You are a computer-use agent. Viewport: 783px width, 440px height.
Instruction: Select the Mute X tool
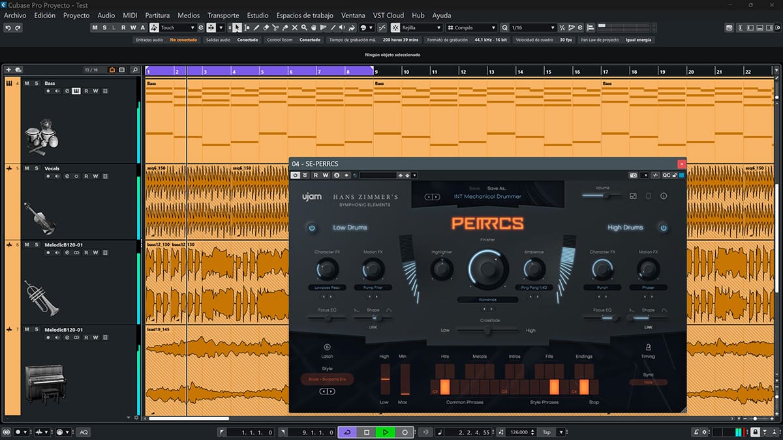pos(296,28)
